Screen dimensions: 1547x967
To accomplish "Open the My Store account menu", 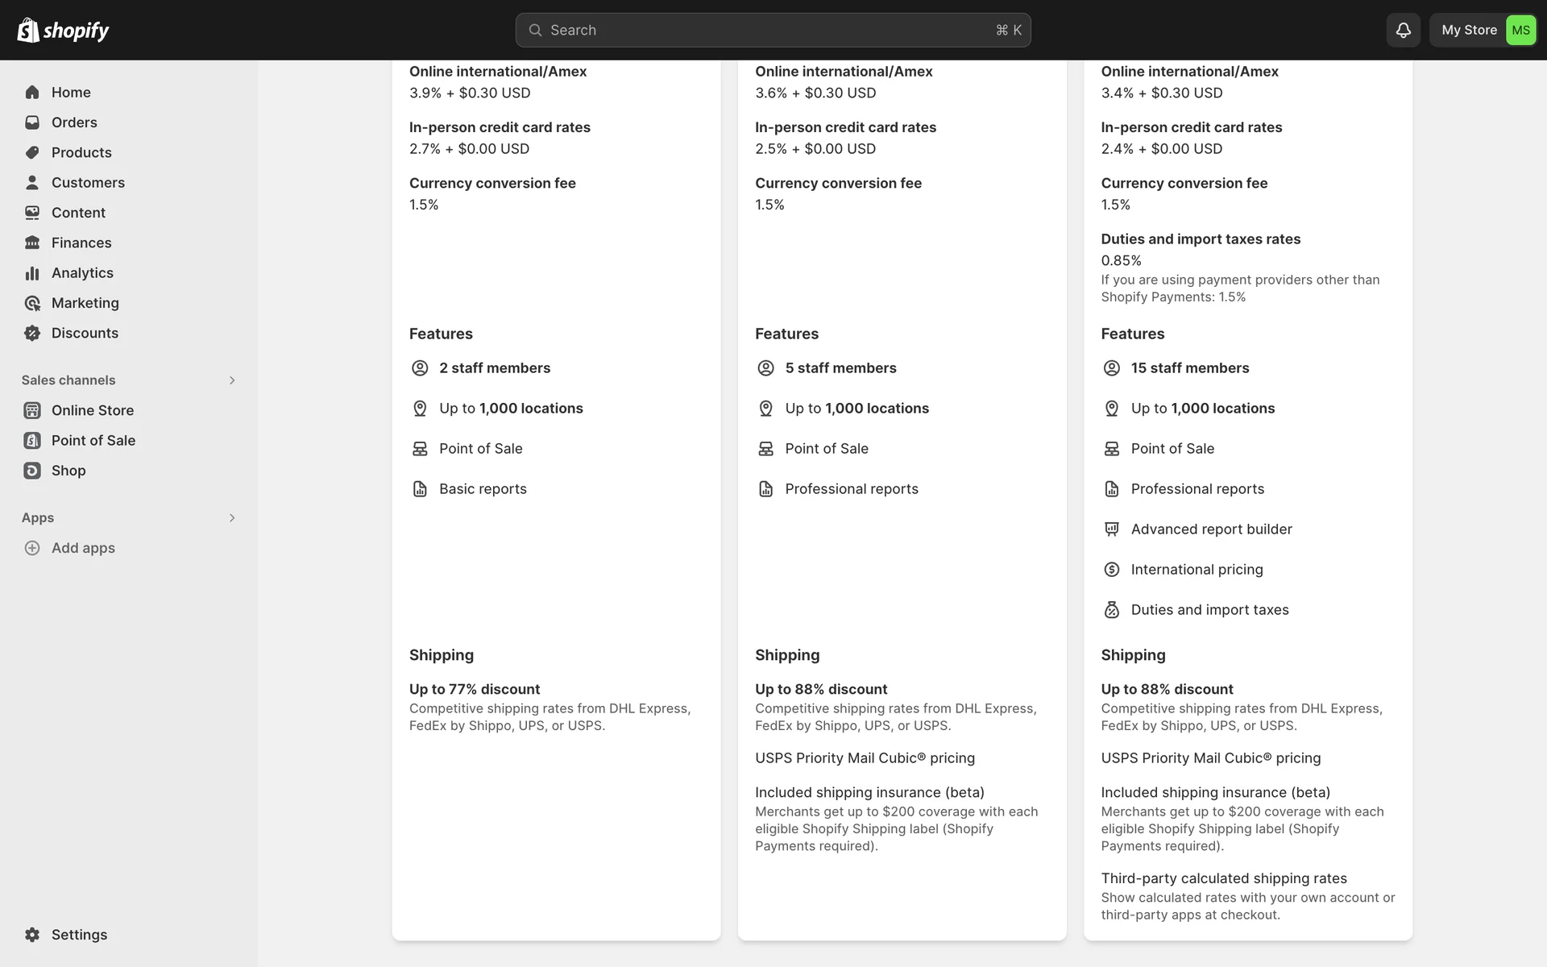I will pyautogui.click(x=1483, y=30).
